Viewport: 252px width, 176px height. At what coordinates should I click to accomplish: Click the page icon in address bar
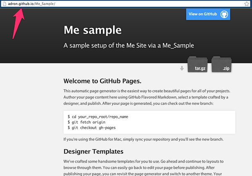(5, 4)
